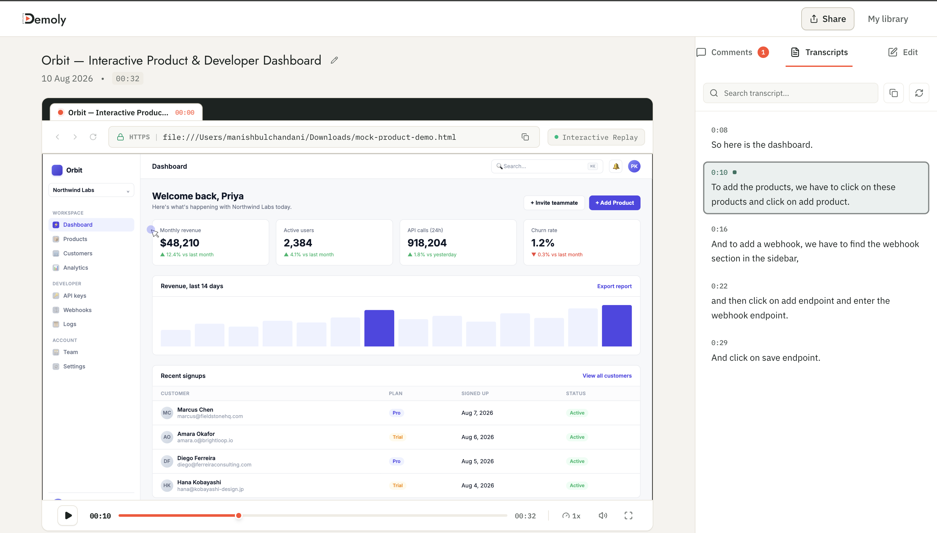Mute the audio with the volume icon

pyautogui.click(x=603, y=515)
